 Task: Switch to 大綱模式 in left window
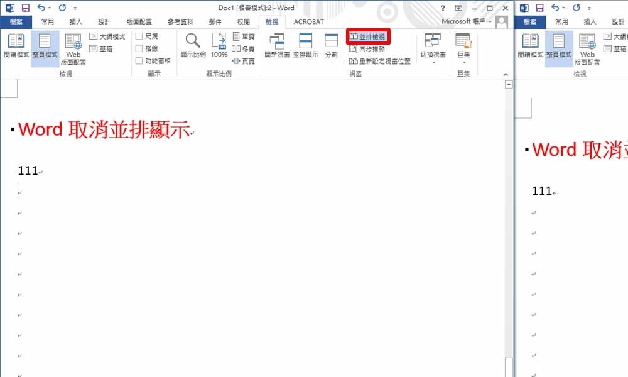coord(107,36)
